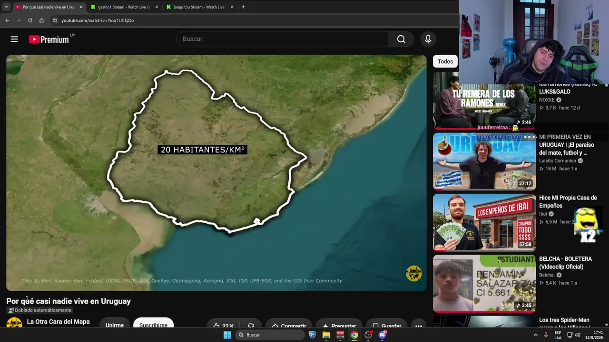Open 'MI PRIMERA VEZ EN URUGUAY' title
Image resolution: width=609 pixels, height=342 pixels.
tap(566, 145)
